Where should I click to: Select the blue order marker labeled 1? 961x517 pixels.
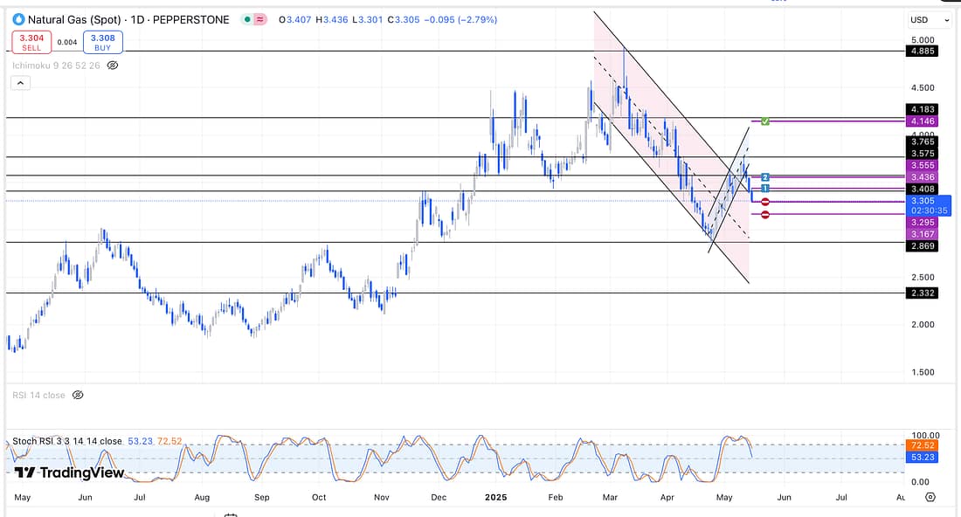coord(765,188)
